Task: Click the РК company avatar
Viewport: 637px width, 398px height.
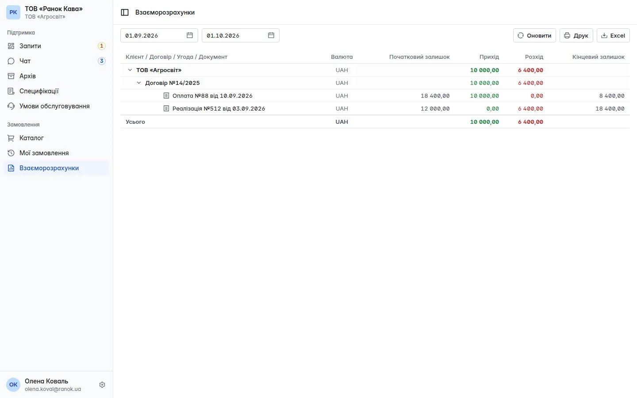Action: (13, 12)
